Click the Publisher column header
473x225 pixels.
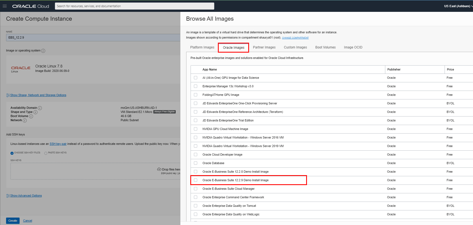[x=394, y=70]
